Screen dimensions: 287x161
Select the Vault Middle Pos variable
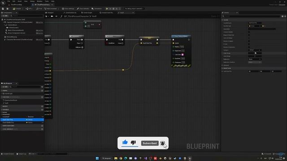point(22,123)
